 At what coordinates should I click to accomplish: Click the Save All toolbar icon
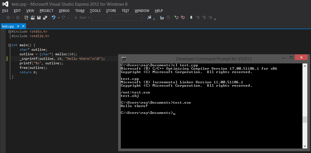pos(45,18)
